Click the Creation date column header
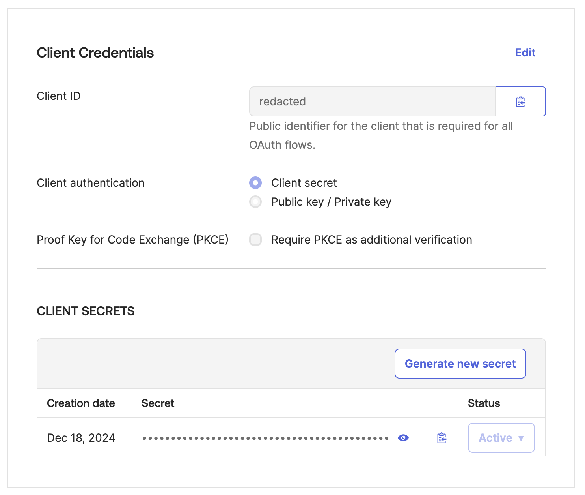The image size is (585, 495). point(81,403)
